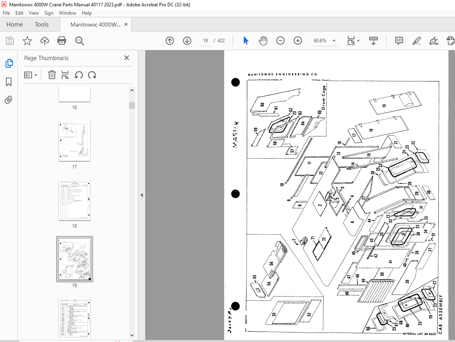Select page 19 thumbnail
The image size is (455, 342).
[74, 259]
